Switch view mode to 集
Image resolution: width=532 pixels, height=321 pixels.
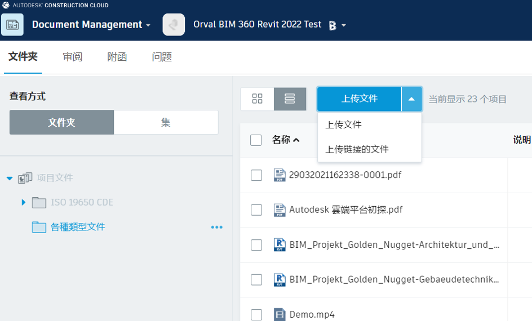click(x=166, y=122)
